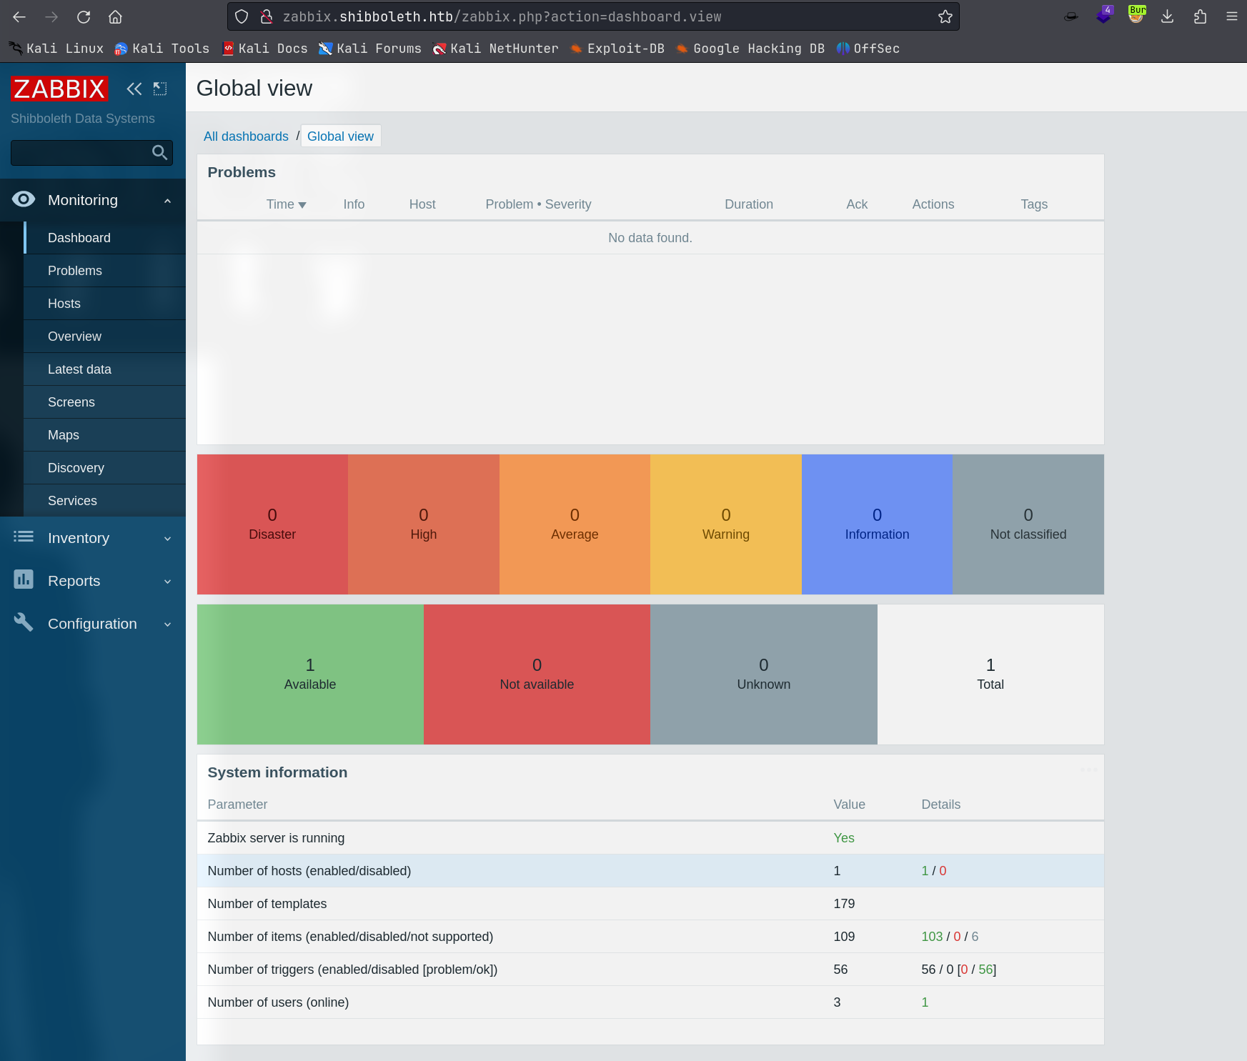Click the Total hosts tile
The height and width of the screenshot is (1061, 1247).
(x=990, y=674)
